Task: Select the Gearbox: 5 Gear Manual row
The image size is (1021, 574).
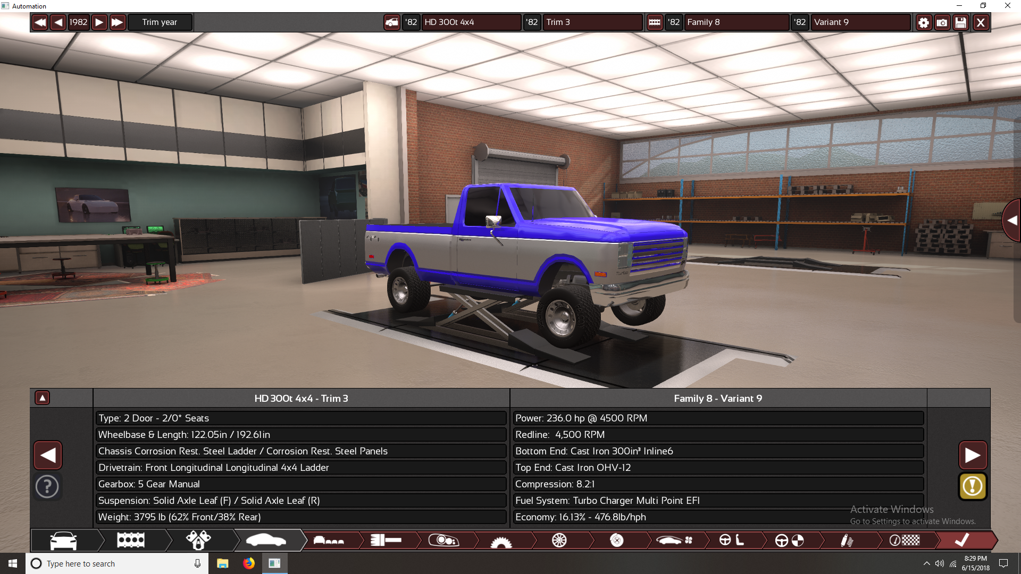Action: (301, 484)
